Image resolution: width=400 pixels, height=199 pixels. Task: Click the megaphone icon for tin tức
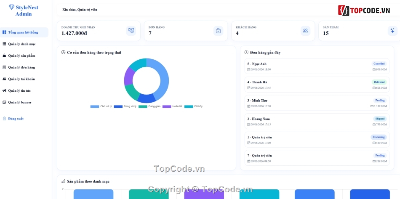(4, 90)
